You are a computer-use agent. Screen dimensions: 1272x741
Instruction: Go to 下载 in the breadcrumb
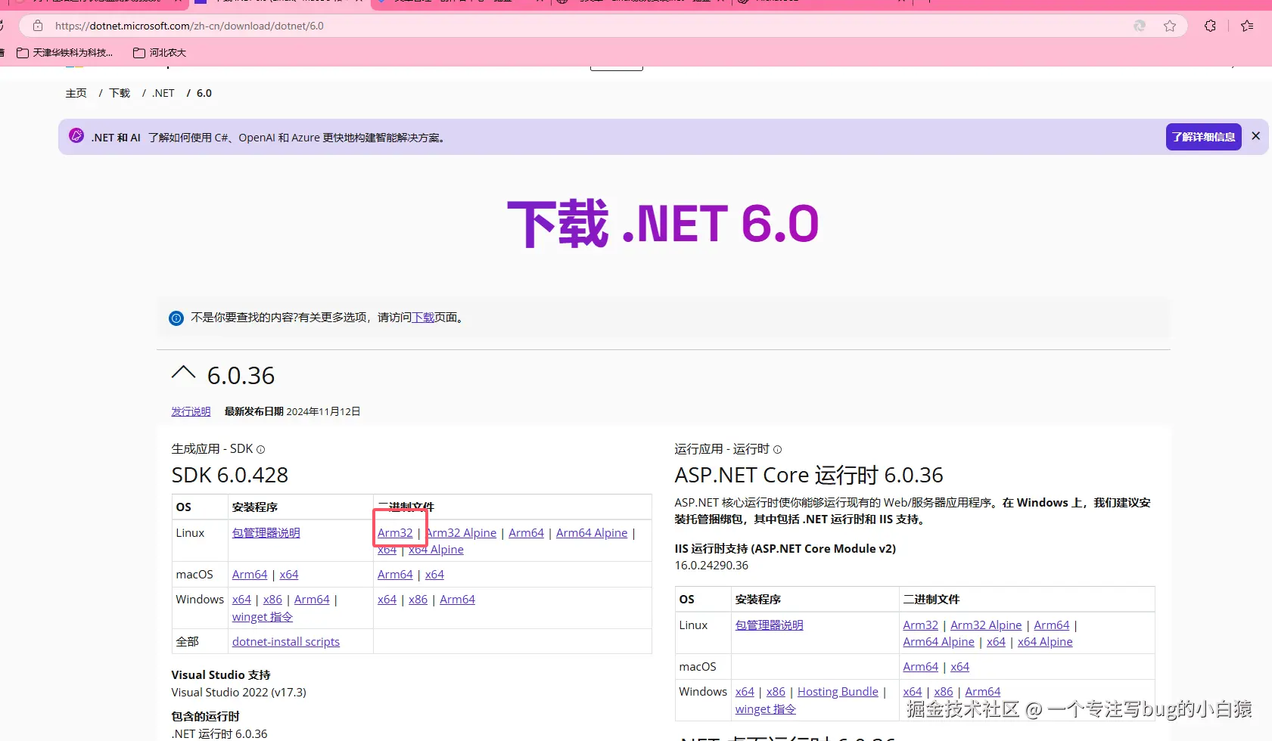pyautogui.click(x=120, y=93)
